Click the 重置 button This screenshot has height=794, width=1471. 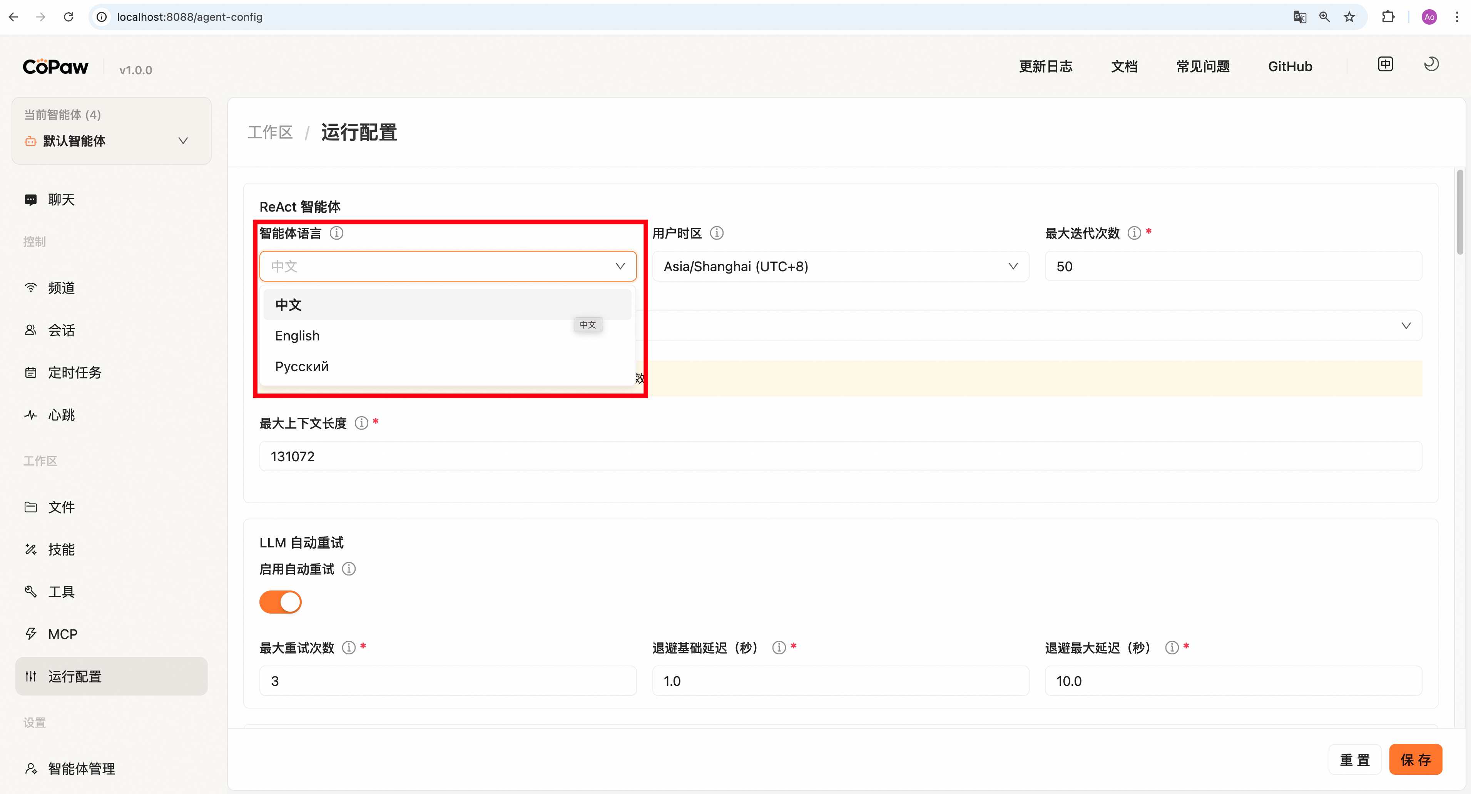[x=1354, y=760]
